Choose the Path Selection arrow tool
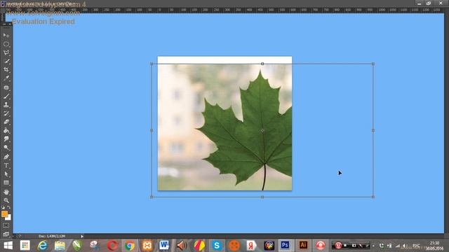 click(x=6, y=174)
